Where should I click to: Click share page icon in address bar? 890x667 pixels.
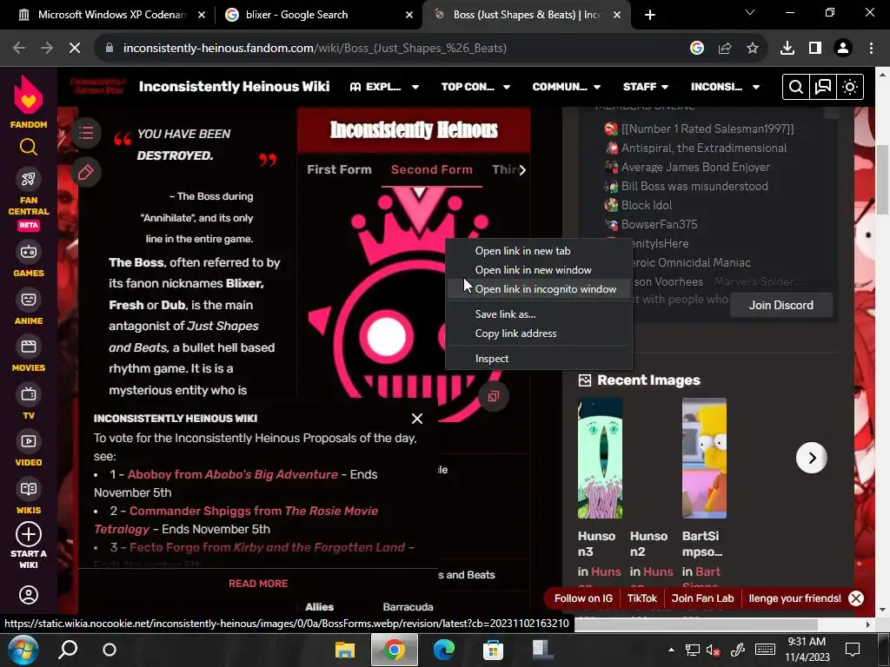pyautogui.click(x=725, y=48)
